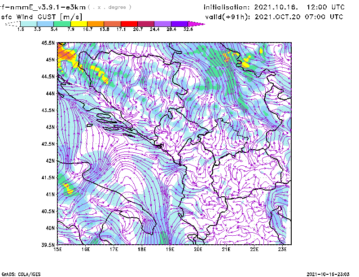Click the 40N latitude label
359x277 pixels.
point(50,228)
